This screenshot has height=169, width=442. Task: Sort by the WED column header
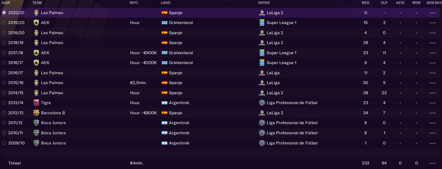pos(365,3)
